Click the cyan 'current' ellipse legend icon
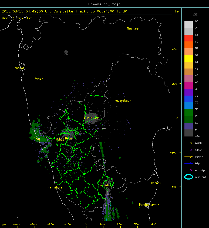The image size is (209, 228). click(x=188, y=177)
